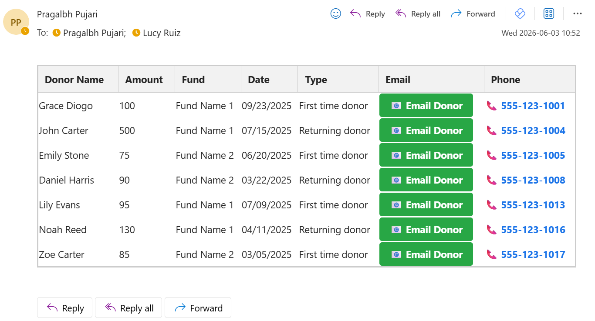Click Reply in the top toolbar

click(368, 14)
